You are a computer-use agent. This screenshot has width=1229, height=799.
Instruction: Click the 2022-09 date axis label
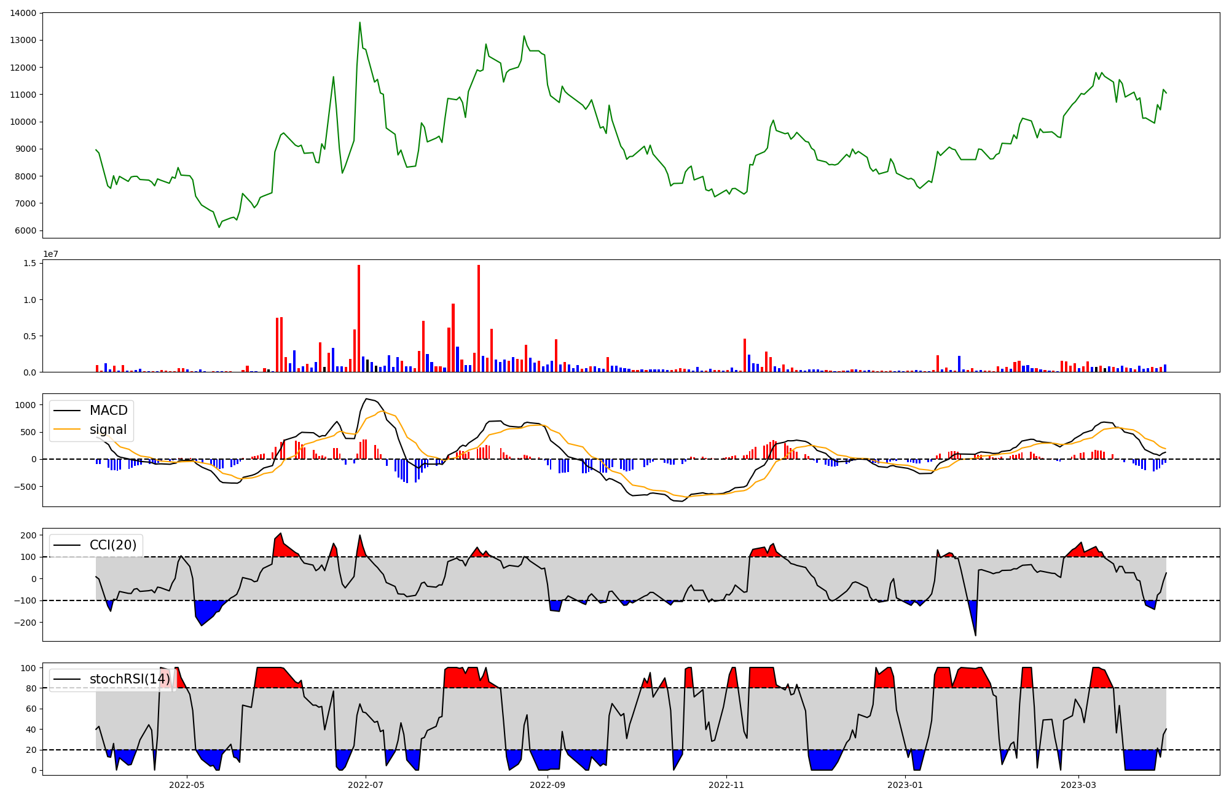(547, 785)
